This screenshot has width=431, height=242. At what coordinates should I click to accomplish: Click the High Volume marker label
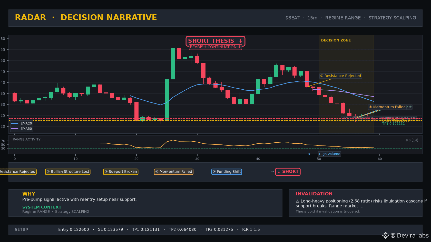329,154
